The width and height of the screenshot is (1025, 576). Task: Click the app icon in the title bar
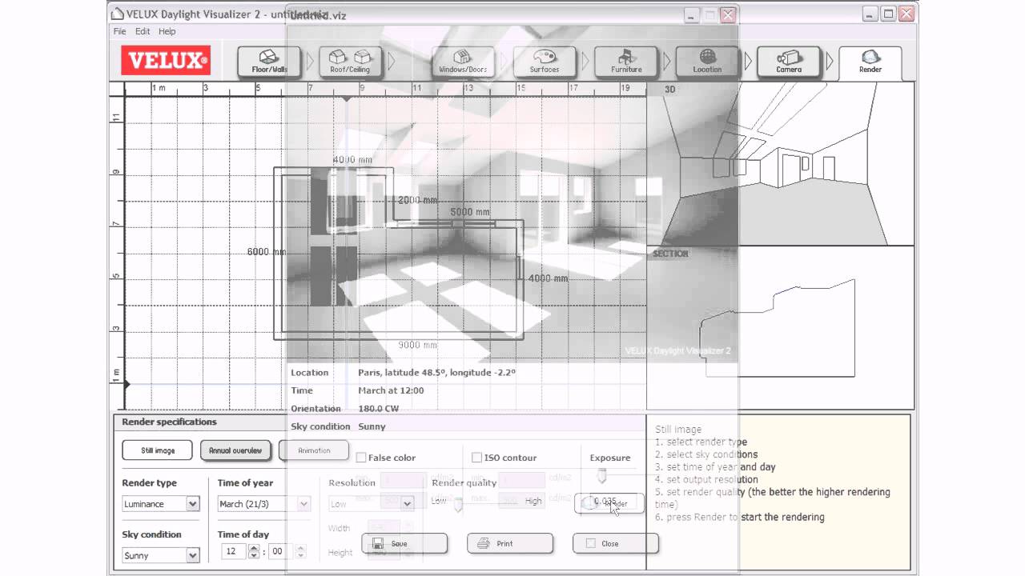point(117,13)
